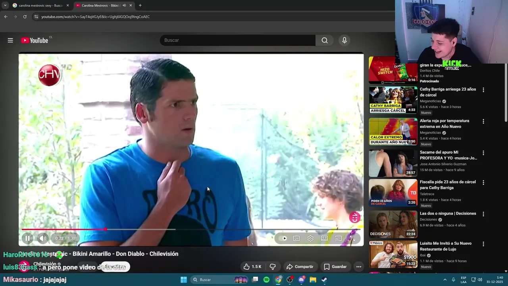508x286 pixels.
Task: Open the YouTube hamburger guide menu
Action: pos(10,40)
